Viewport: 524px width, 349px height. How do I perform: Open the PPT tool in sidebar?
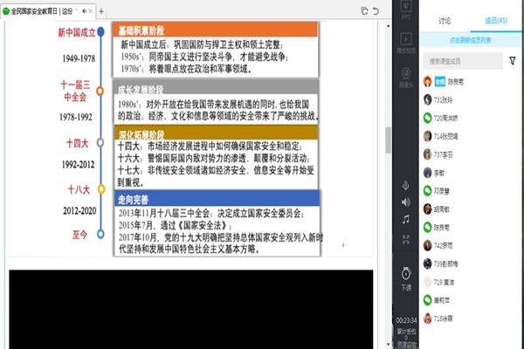click(406, 10)
